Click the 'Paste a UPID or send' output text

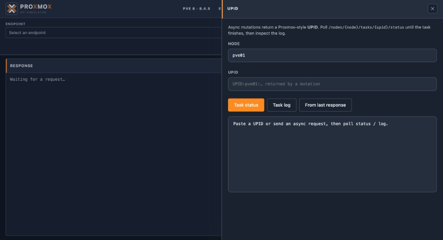tap(311, 124)
